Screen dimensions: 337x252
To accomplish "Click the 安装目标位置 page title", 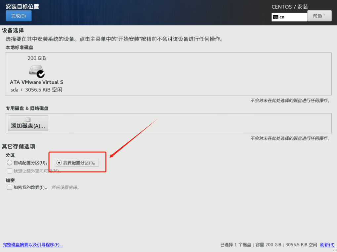I will (22, 7).
